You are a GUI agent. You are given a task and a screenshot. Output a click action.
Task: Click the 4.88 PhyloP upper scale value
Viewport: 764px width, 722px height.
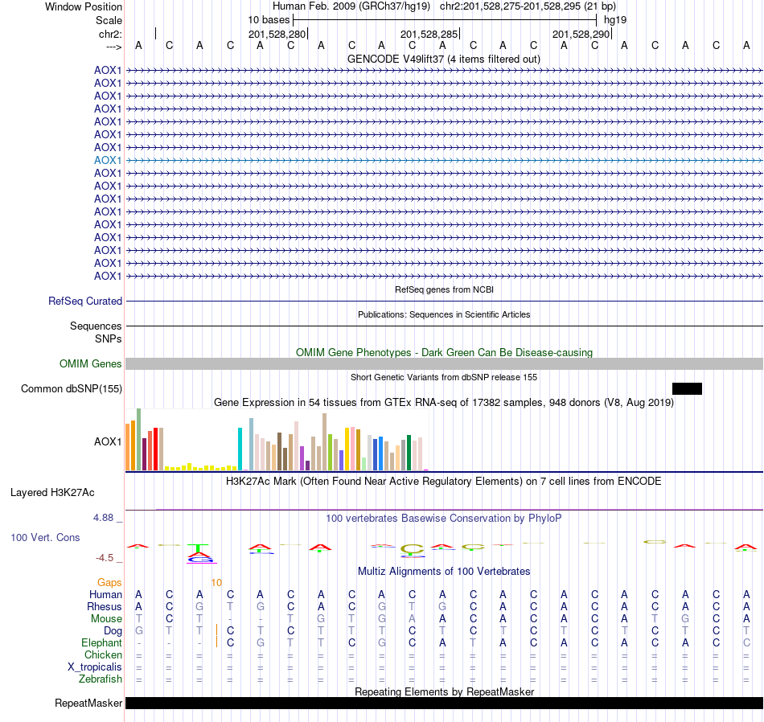click(x=103, y=518)
